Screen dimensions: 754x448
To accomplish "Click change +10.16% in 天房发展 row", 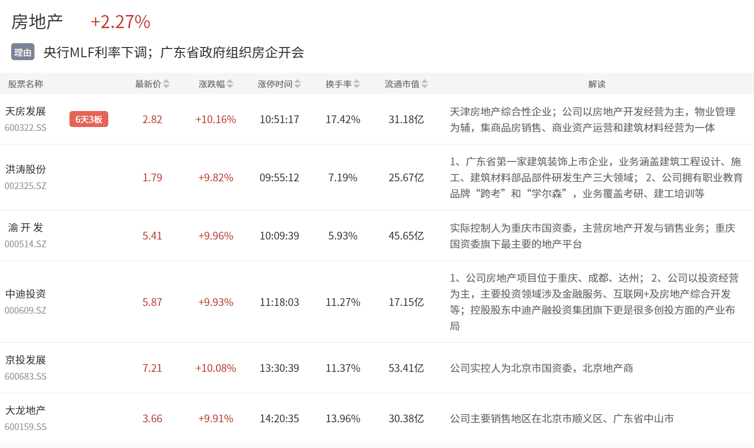I will tap(216, 119).
